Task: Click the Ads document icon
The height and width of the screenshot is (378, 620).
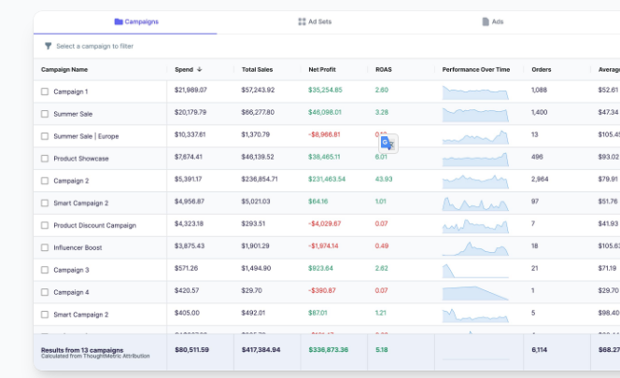Action: click(486, 21)
